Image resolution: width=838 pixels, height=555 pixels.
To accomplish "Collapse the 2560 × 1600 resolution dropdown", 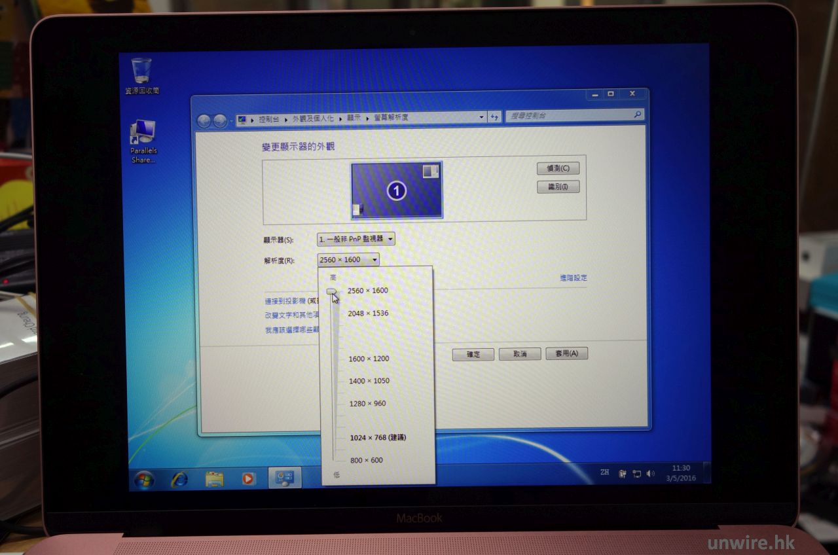I will coord(348,260).
